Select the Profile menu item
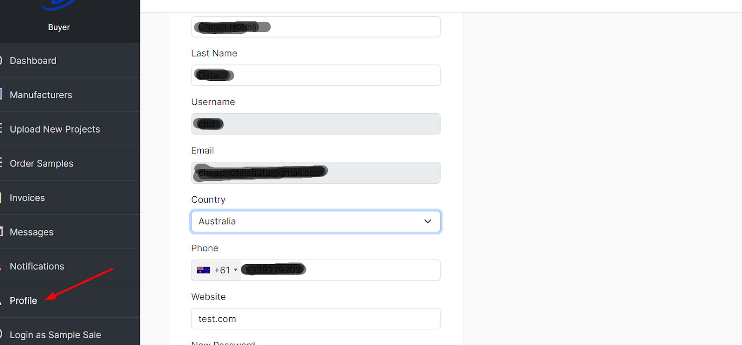Viewport: 742px width, 345px height. (x=23, y=301)
